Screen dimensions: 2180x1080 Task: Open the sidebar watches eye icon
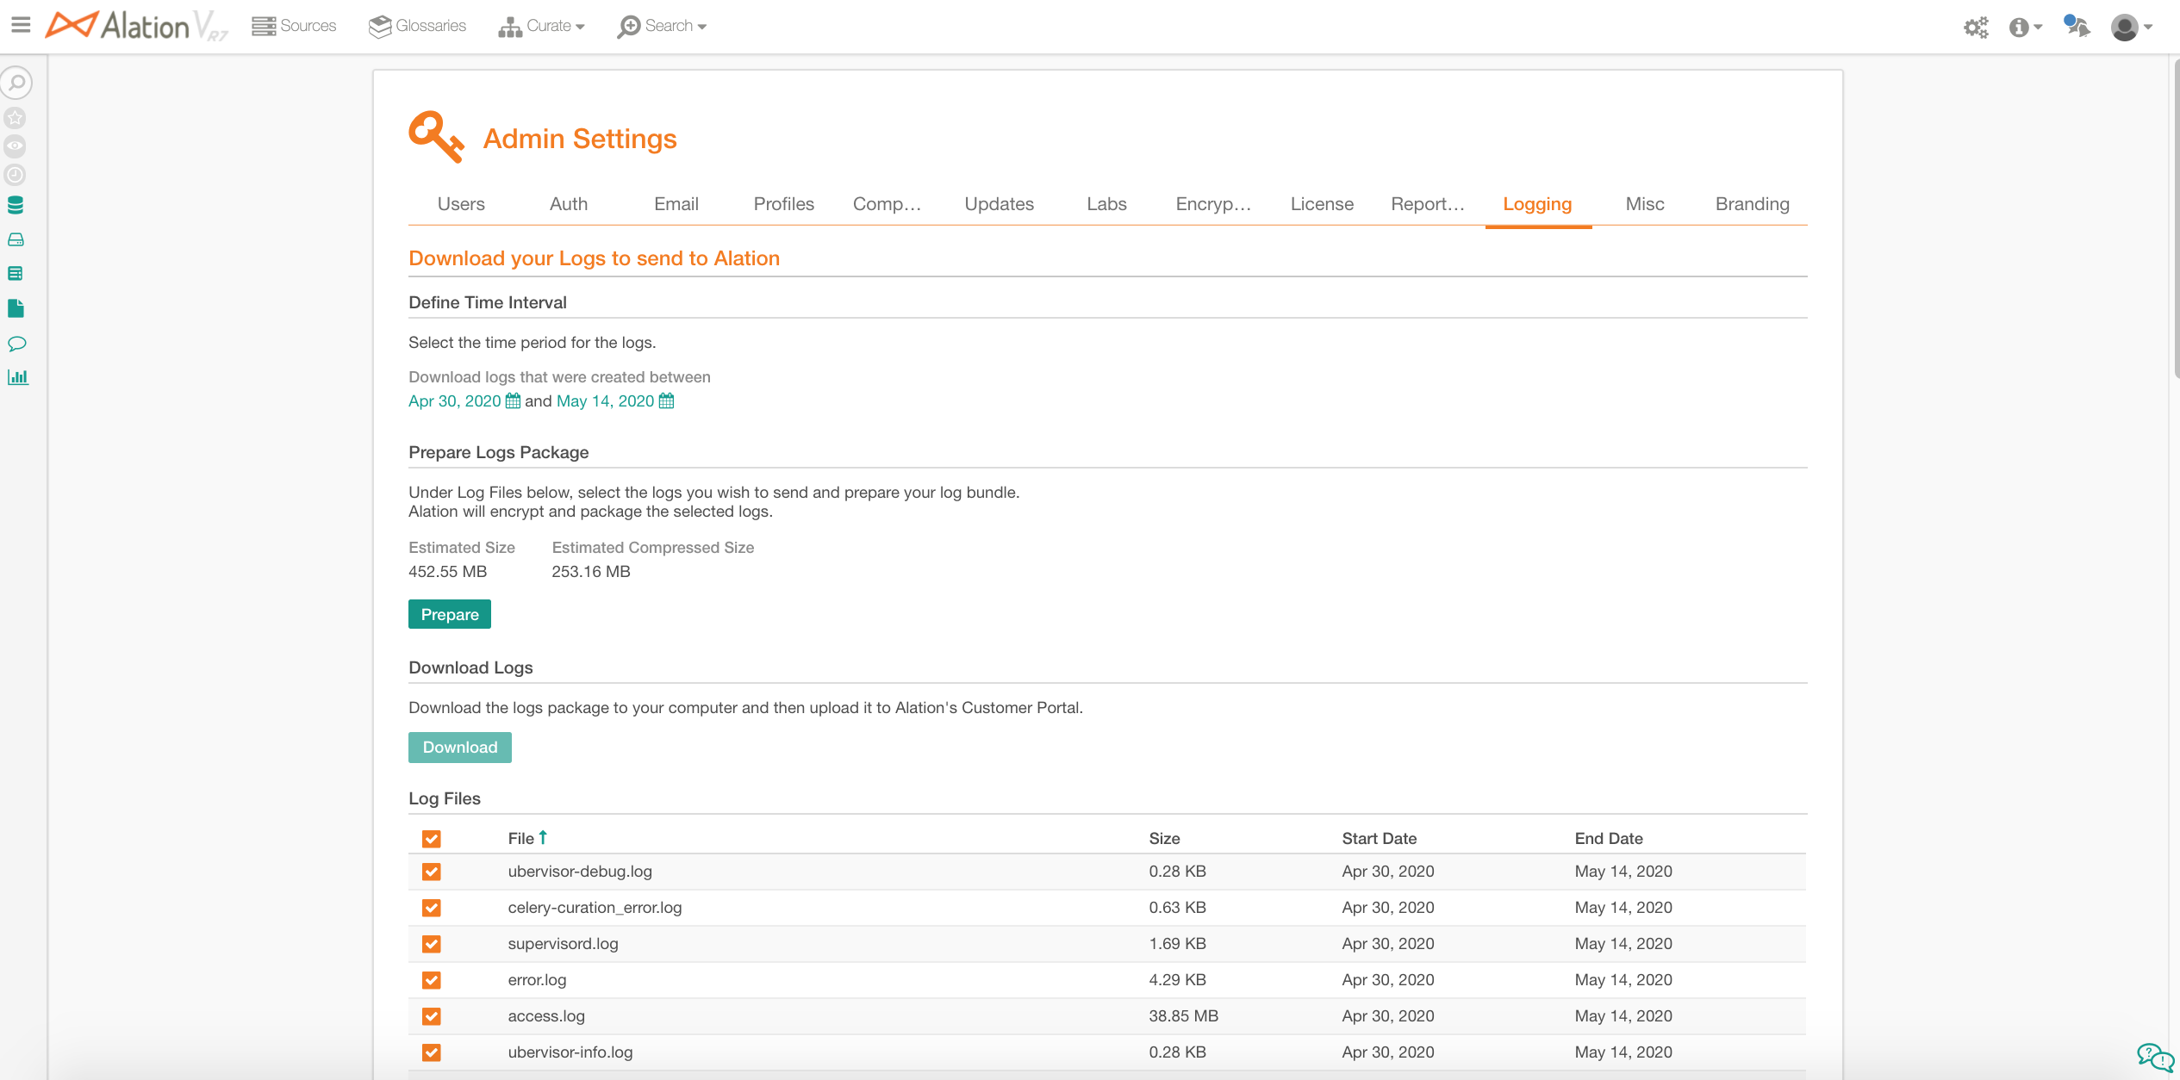click(x=16, y=146)
